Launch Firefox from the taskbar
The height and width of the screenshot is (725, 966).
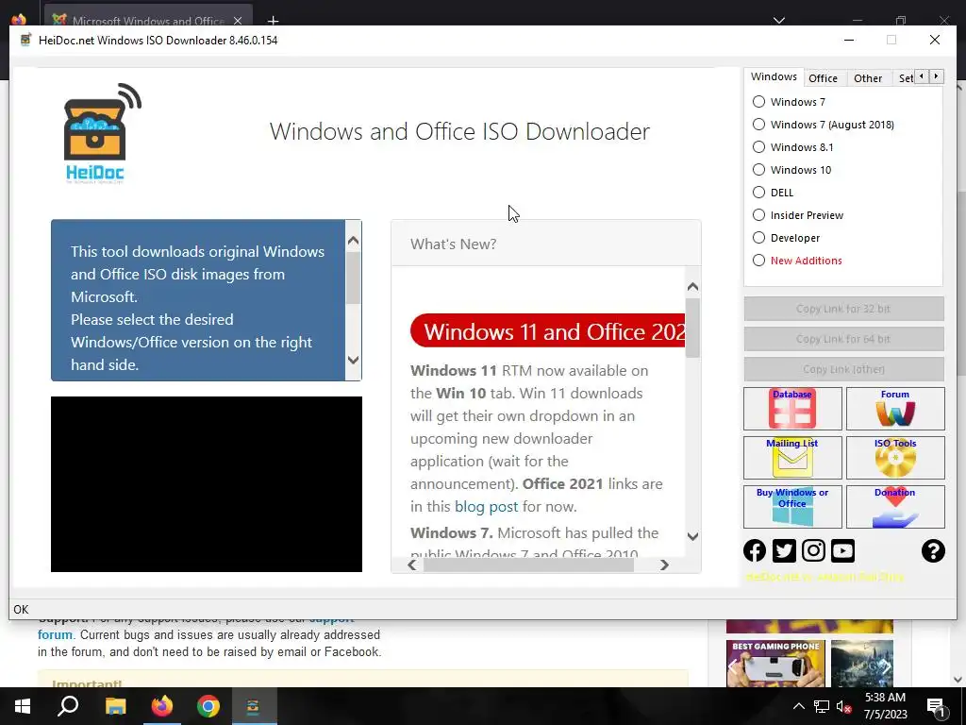pos(162,706)
